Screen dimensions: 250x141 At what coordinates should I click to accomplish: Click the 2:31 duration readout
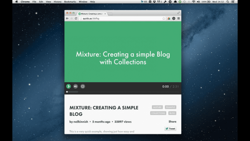click(176, 87)
